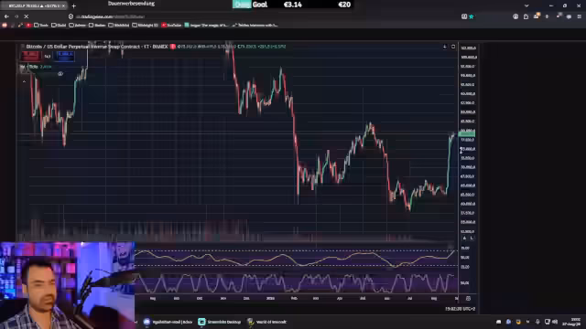Click the browser back arrow
586x329 pixels.
tap(6, 16)
